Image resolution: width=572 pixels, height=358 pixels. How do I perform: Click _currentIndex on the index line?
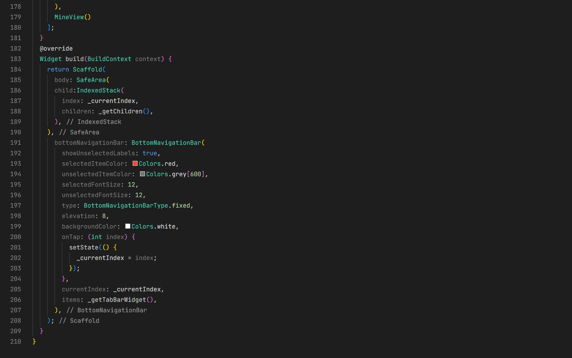[x=111, y=101]
